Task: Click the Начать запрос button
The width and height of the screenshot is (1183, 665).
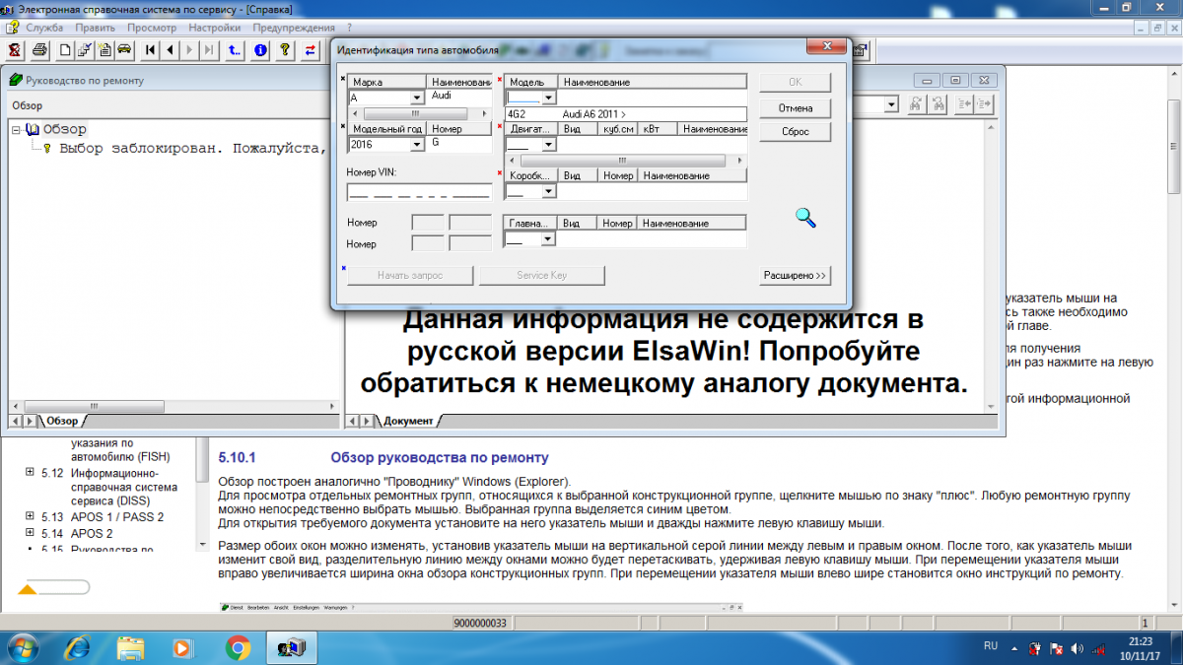Action: coord(410,276)
